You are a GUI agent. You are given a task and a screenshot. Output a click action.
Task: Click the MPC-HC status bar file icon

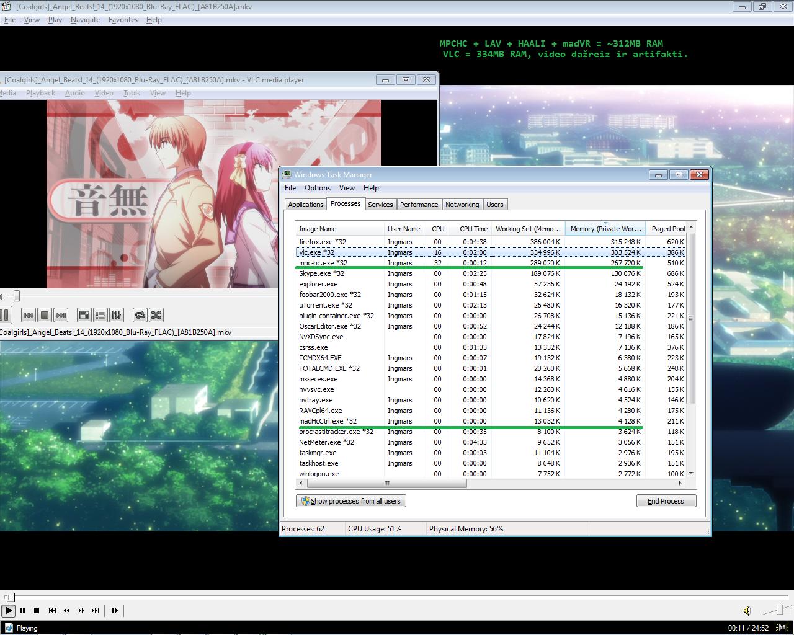9,628
